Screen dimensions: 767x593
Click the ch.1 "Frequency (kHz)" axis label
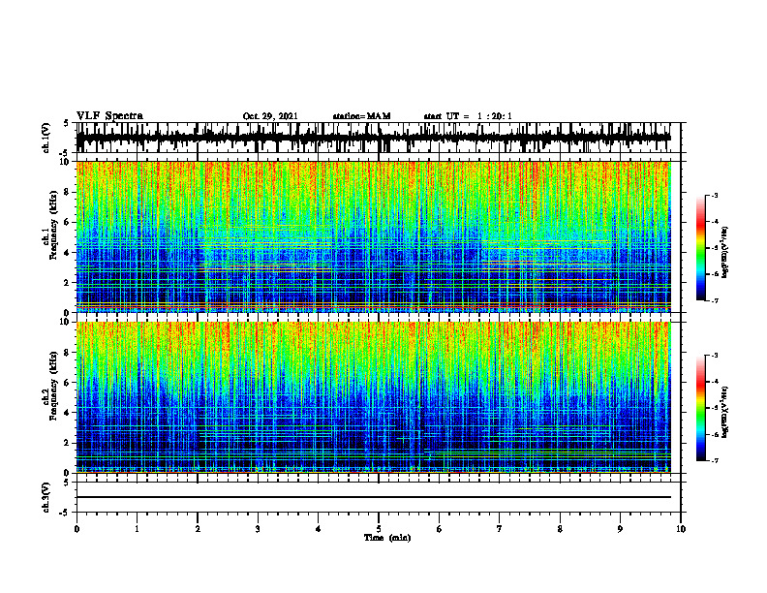coord(53,226)
